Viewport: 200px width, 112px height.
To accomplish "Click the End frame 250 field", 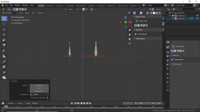I will (x=156, y=103).
